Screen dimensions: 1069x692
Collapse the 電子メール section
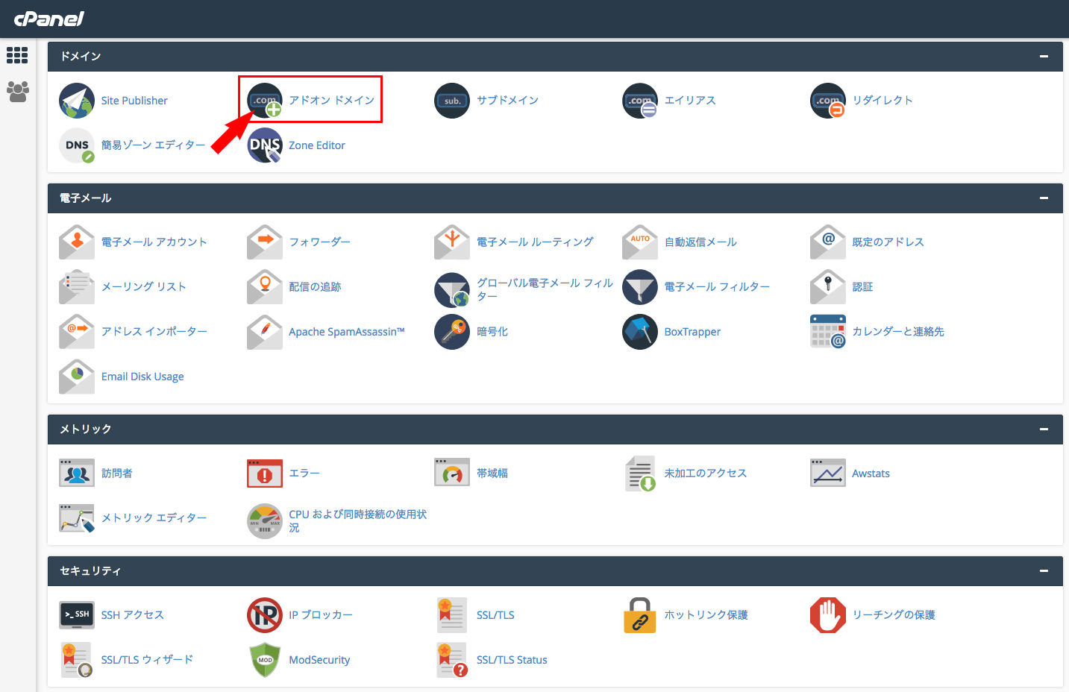(x=1044, y=198)
